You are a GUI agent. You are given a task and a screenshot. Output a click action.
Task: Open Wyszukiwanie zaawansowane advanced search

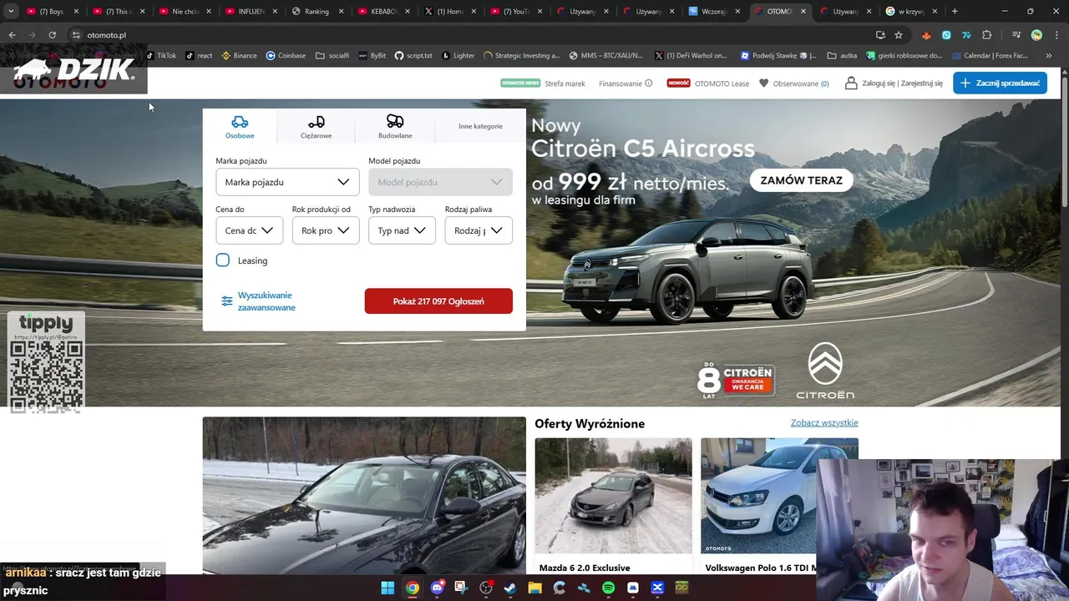[x=258, y=301]
